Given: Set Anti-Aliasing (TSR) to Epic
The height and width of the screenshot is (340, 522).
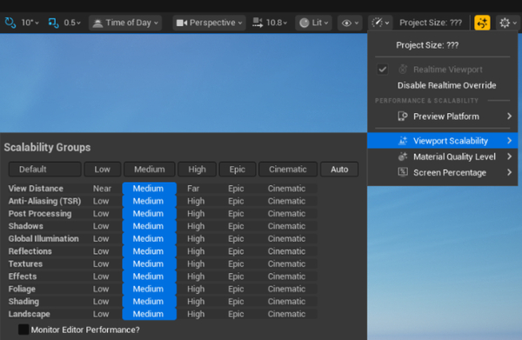Looking at the screenshot, I should [236, 201].
